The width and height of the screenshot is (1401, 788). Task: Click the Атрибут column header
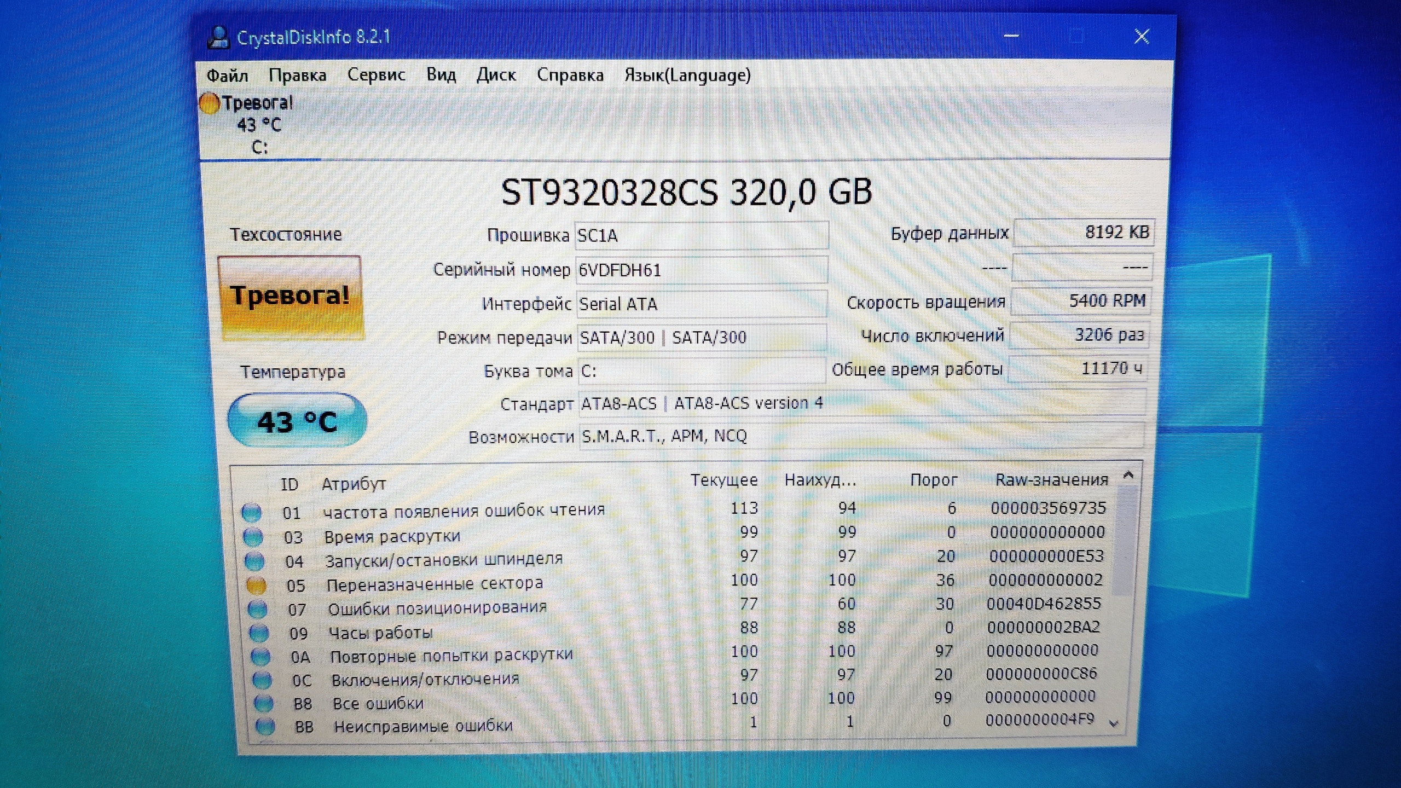pos(354,484)
